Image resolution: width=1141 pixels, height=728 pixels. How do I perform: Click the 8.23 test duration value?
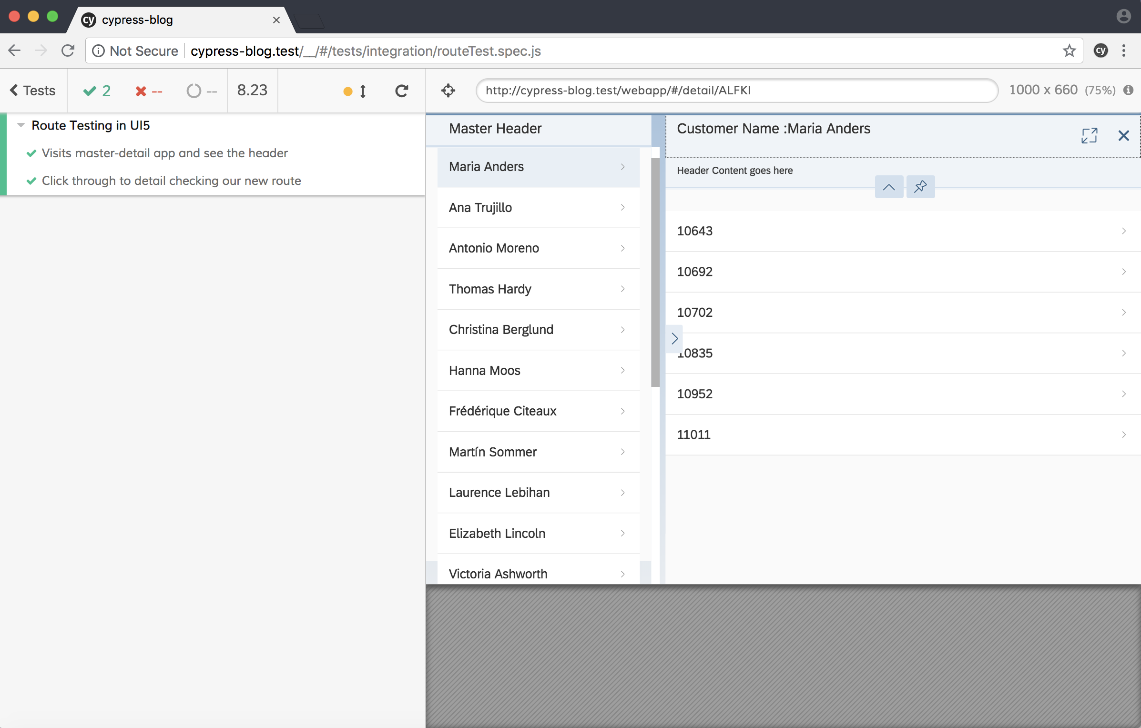252,90
